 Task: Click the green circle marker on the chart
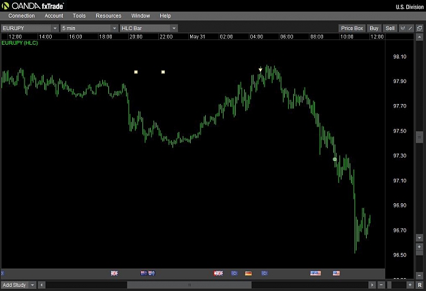(335, 159)
